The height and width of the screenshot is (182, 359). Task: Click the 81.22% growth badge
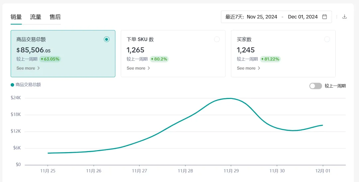click(270, 59)
